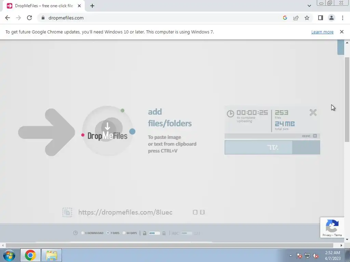Open reCAPTCHA Terms link
This screenshot has height=262, width=350.
(338, 235)
